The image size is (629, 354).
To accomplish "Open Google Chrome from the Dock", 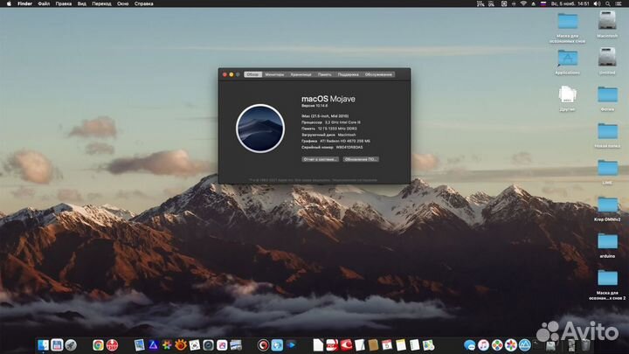I will pos(98,344).
